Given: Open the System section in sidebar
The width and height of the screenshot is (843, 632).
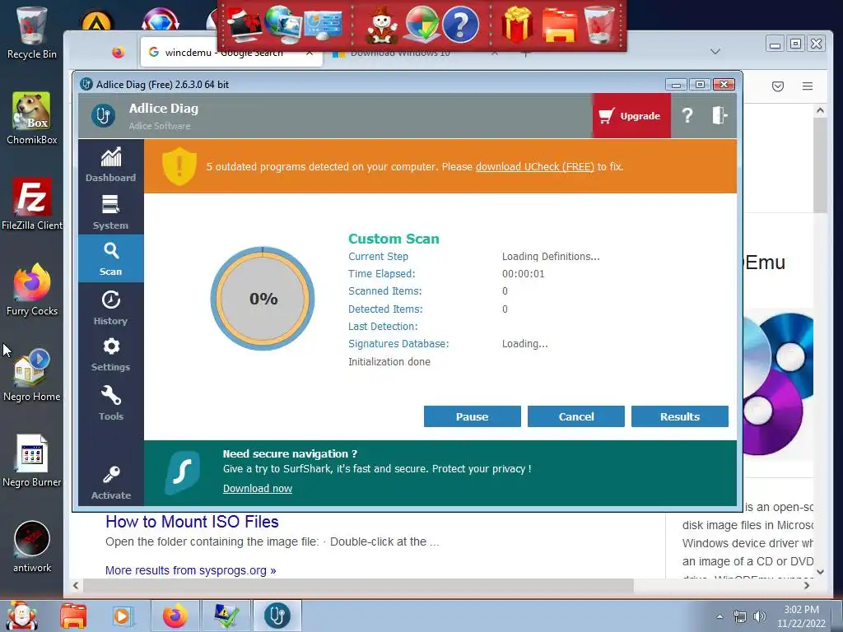Looking at the screenshot, I should [x=111, y=211].
